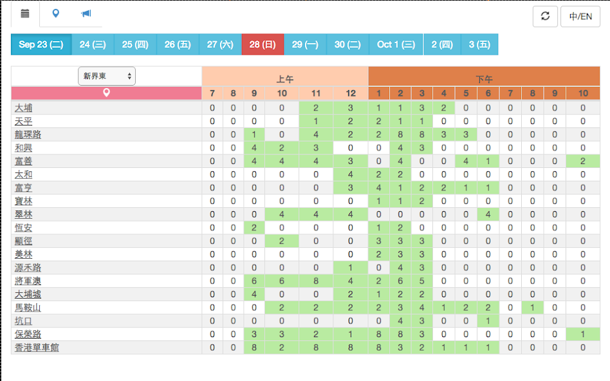Screen dimensions: 610x381
Task: Open the 馬鞍山 location link
Action: coord(28,308)
